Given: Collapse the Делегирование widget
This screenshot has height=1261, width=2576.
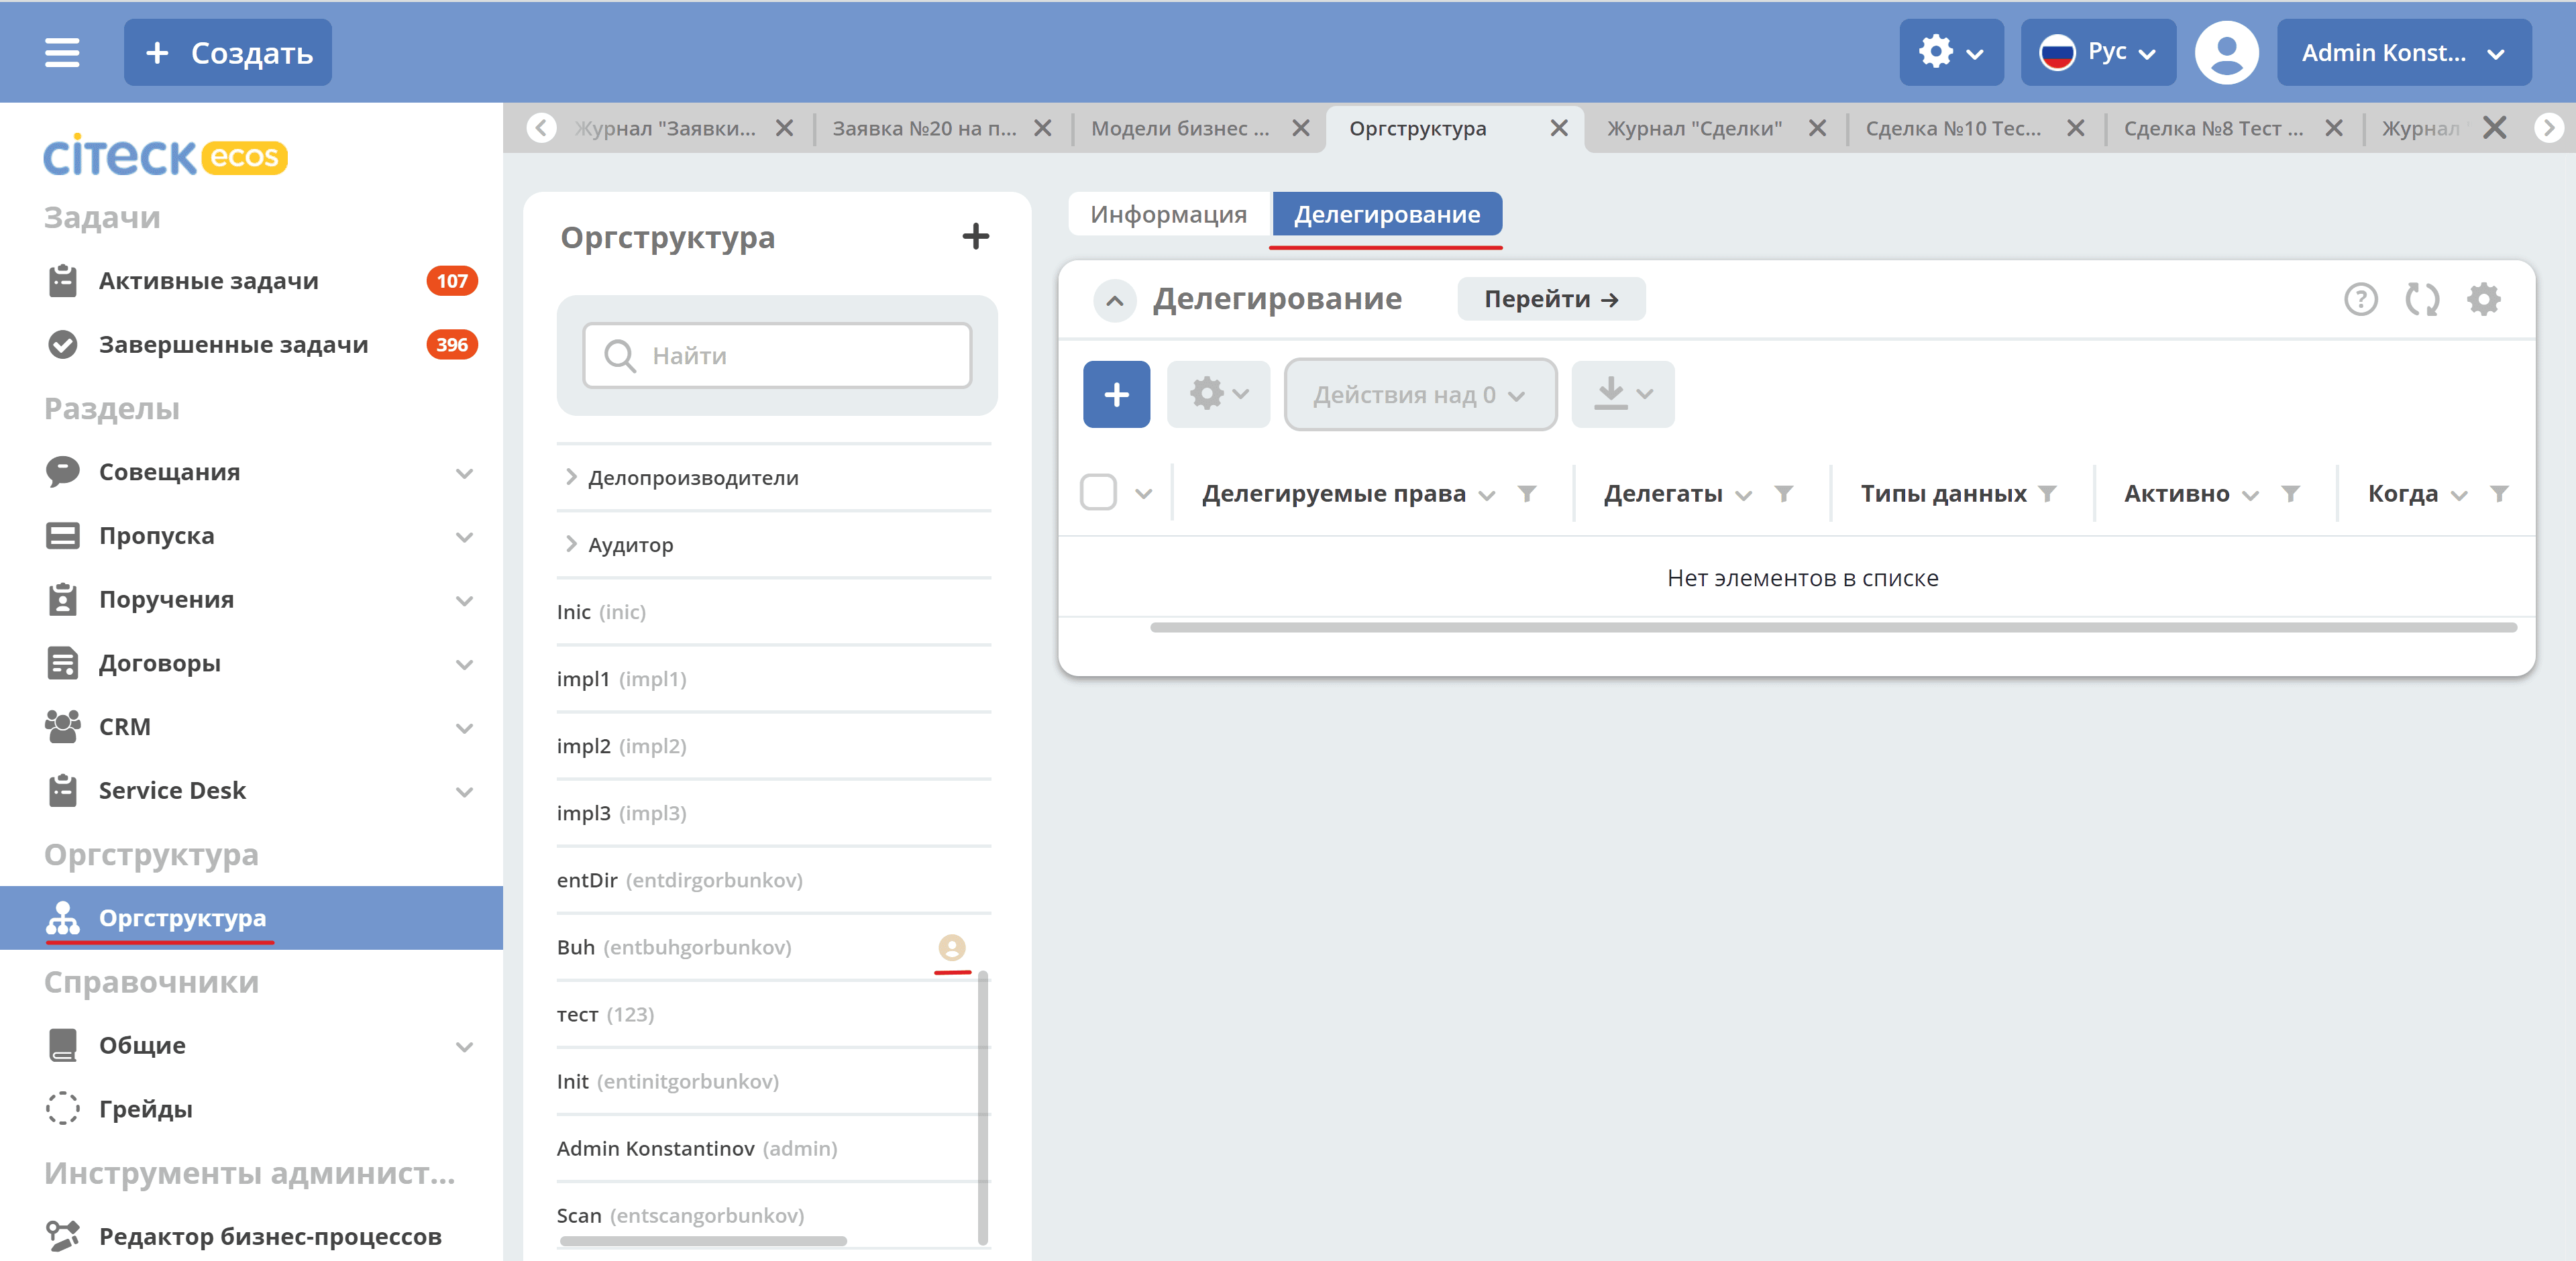Looking at the screenshot, I should click(1114, 300).
